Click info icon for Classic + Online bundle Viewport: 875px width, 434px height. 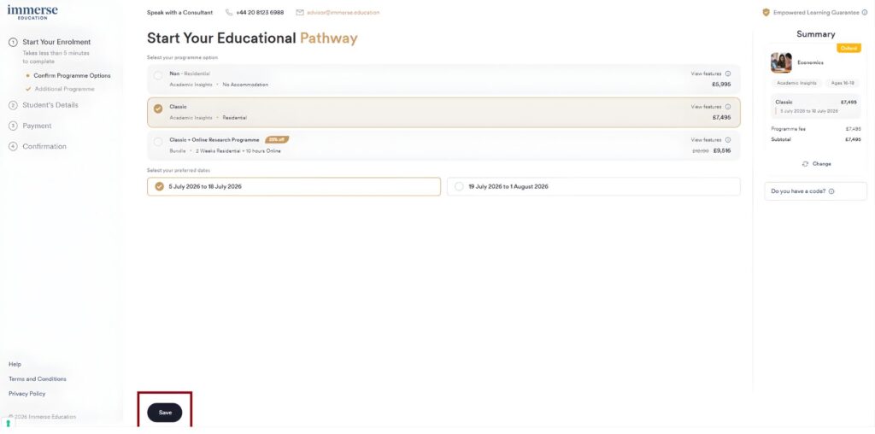pyautogui.click(x=728, y=139)
